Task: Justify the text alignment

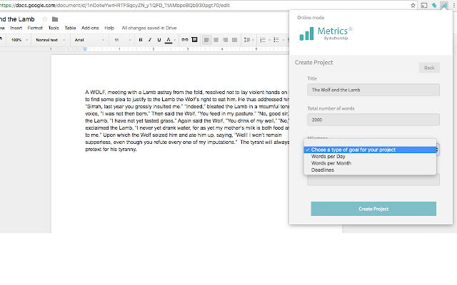Action: tap(235, 40)
